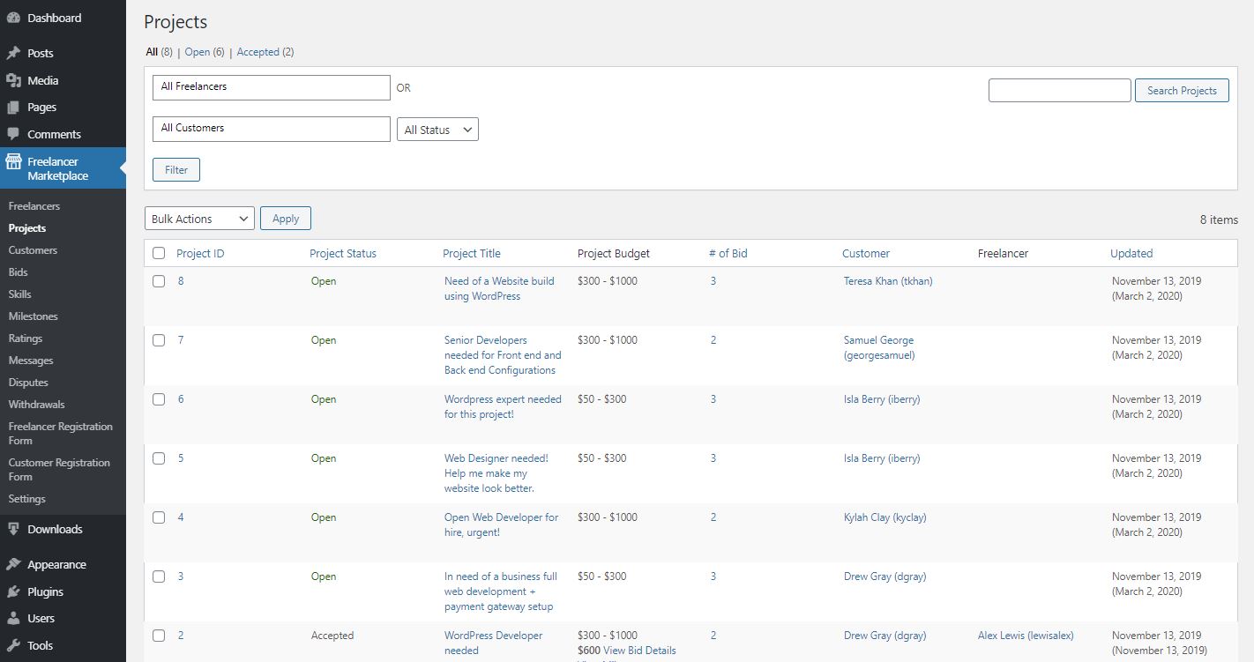Click the Apply button
The width and height of the screenshot is (1254, 662).
pos(286,219)
